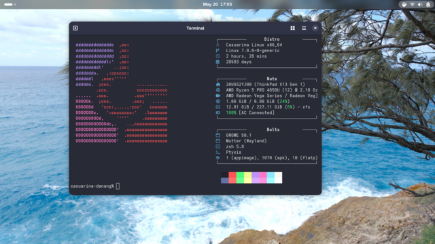Click the slate blue color swatch in palette

pyautogui.click(x=225, y=180)
